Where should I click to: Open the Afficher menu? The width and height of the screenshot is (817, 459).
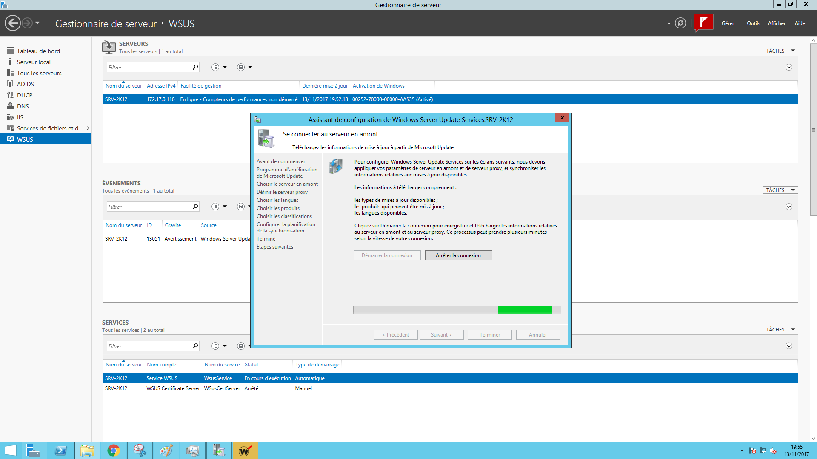pyautogui.click(x=777, y=23)
